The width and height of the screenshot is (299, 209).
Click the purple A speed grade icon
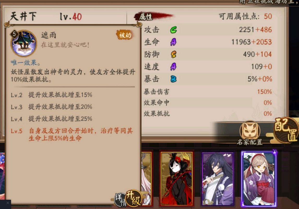coord(173,67)
